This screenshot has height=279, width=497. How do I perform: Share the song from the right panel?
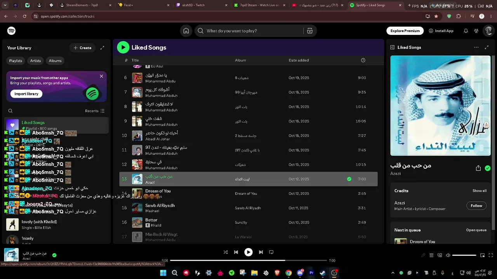[478, 168]
